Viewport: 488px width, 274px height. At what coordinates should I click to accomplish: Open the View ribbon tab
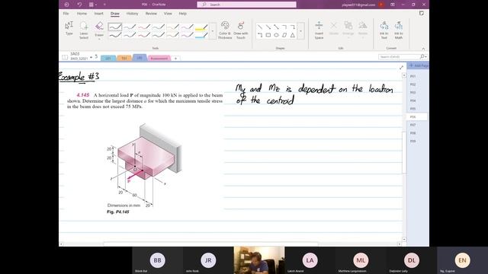(168, 14)
